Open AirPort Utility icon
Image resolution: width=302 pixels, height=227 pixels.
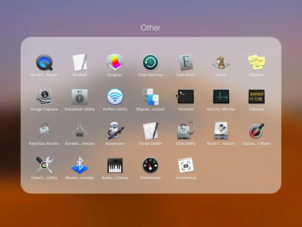(115, 97)
